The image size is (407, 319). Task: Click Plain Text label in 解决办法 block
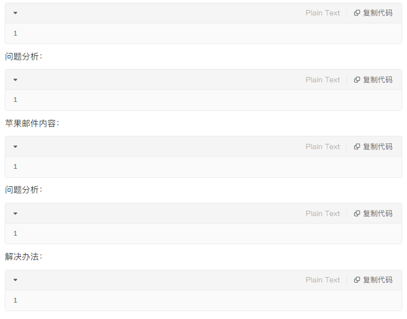323,280
